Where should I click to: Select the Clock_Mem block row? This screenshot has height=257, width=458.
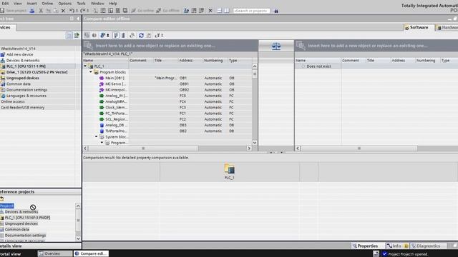pyautogui.click(x=167, y=108)
